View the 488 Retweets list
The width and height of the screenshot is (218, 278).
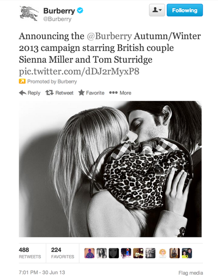tap(30, 253)
